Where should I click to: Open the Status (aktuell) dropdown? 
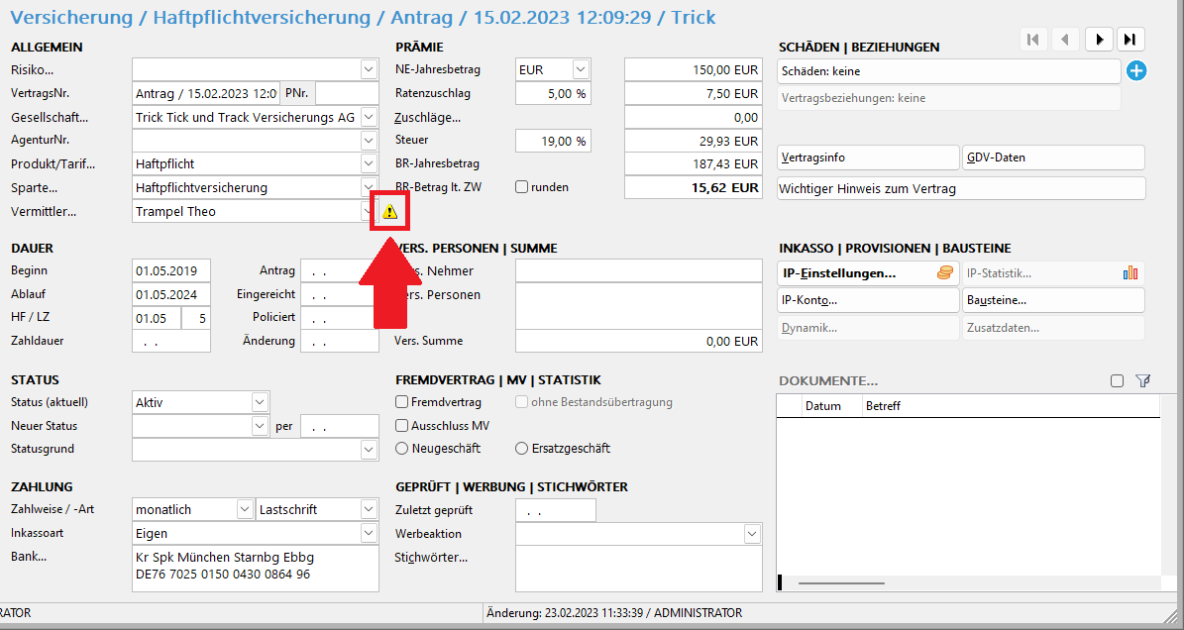[x=260, y=402]
